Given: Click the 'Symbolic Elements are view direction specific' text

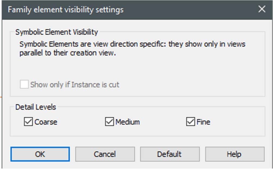Looking at the screenshot, I should (x=93, y=44).
